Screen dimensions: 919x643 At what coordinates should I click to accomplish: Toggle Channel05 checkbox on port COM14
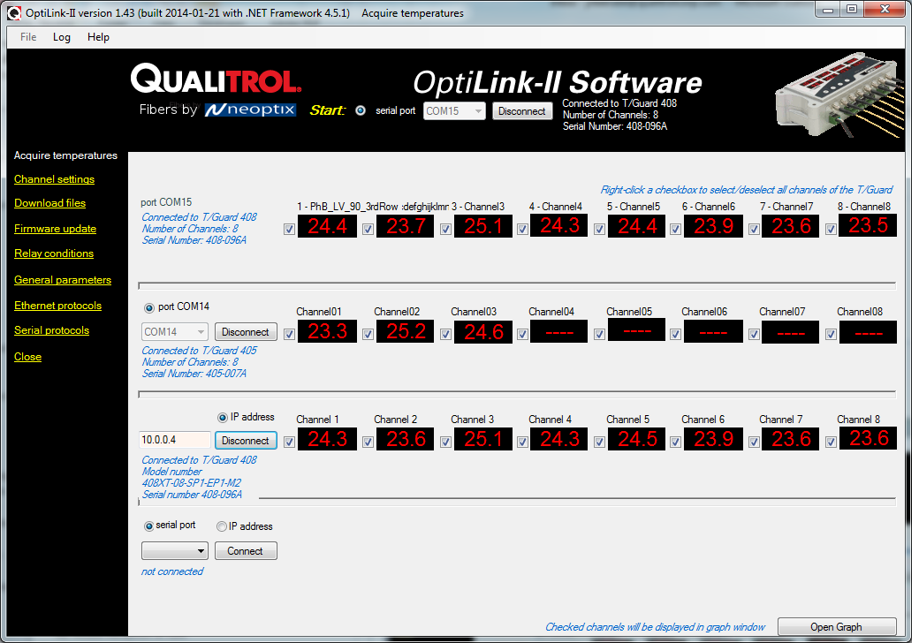click(599, 335)
